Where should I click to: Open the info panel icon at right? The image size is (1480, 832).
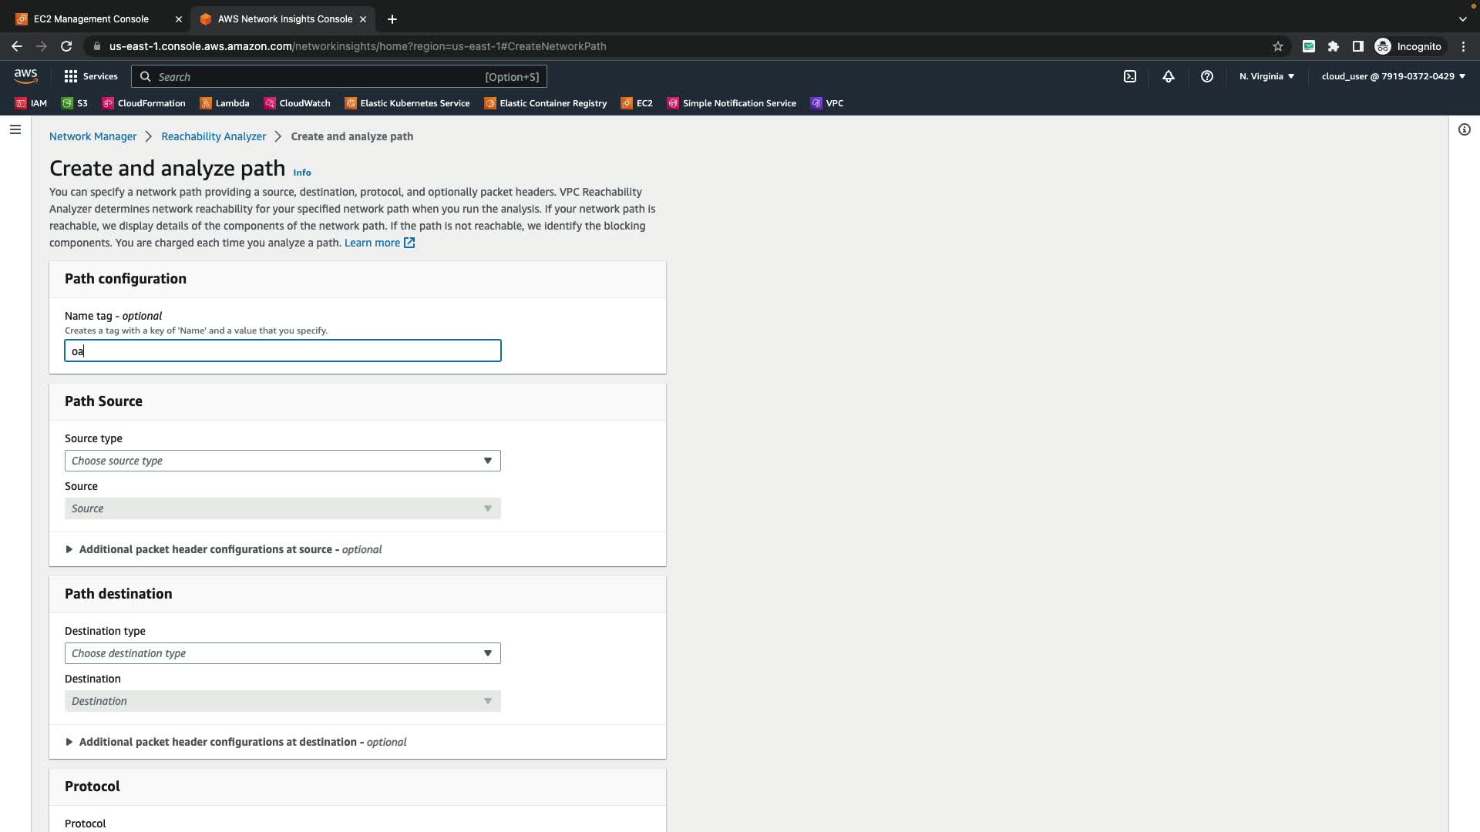click(1464, 129)
